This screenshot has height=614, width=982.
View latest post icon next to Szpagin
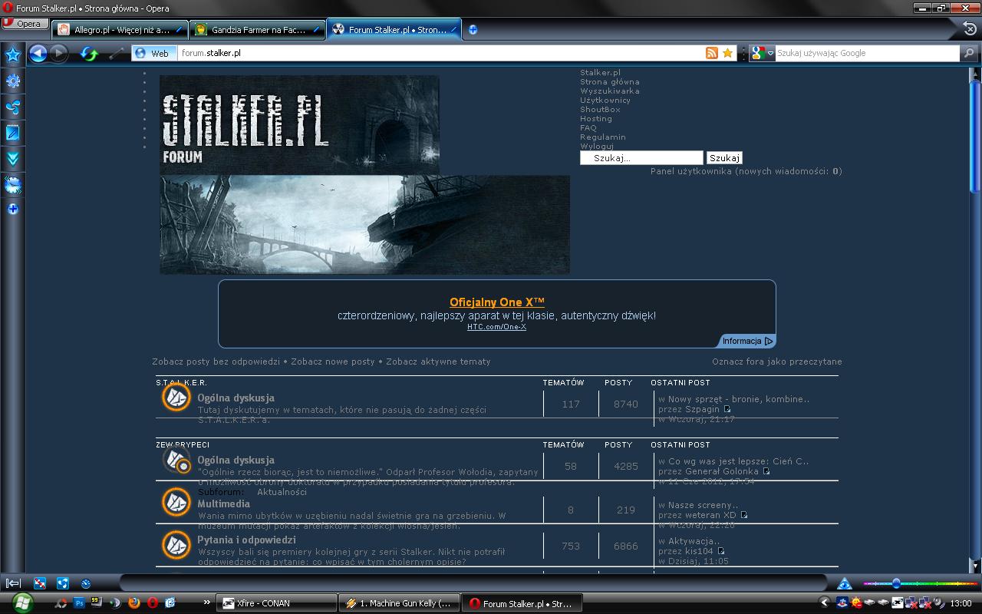(727, 409)
